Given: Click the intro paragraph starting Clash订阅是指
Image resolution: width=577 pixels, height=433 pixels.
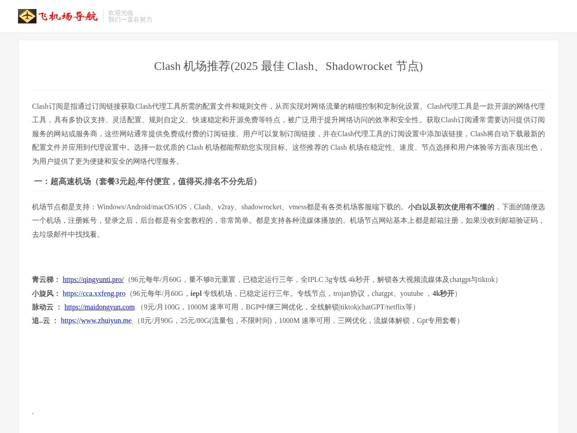Looking at the screenshot, I should point(288,134).
